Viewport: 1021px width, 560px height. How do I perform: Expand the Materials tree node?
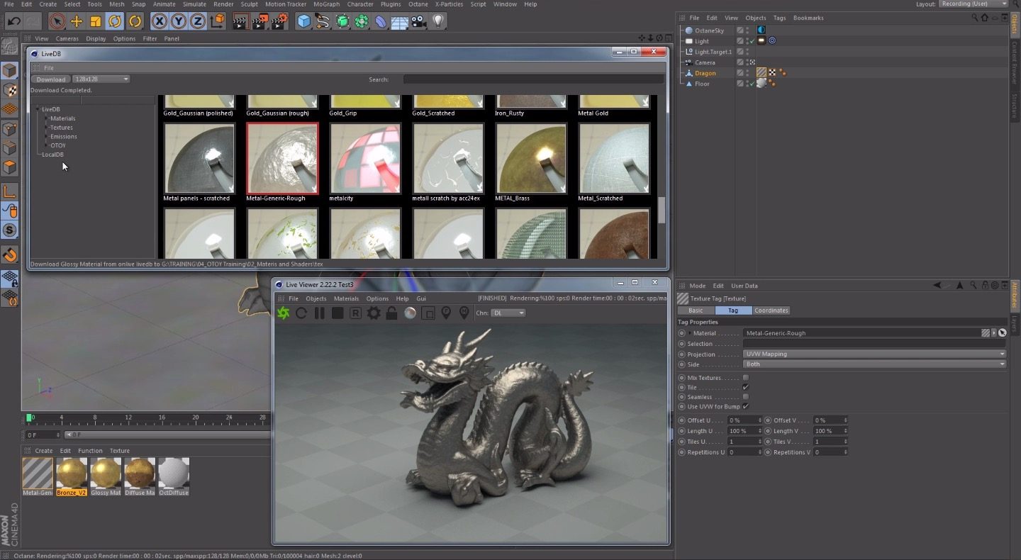[47, 118]
